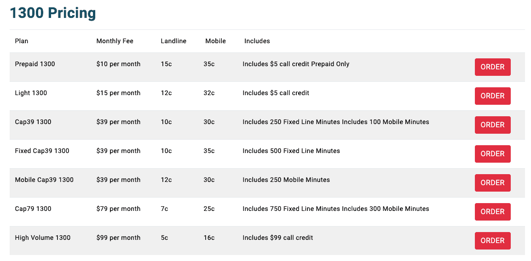The width and height of the screenshot is (531, 261).
Task: Click ORDER for Cap39 1300
Action: coord(492,125)
